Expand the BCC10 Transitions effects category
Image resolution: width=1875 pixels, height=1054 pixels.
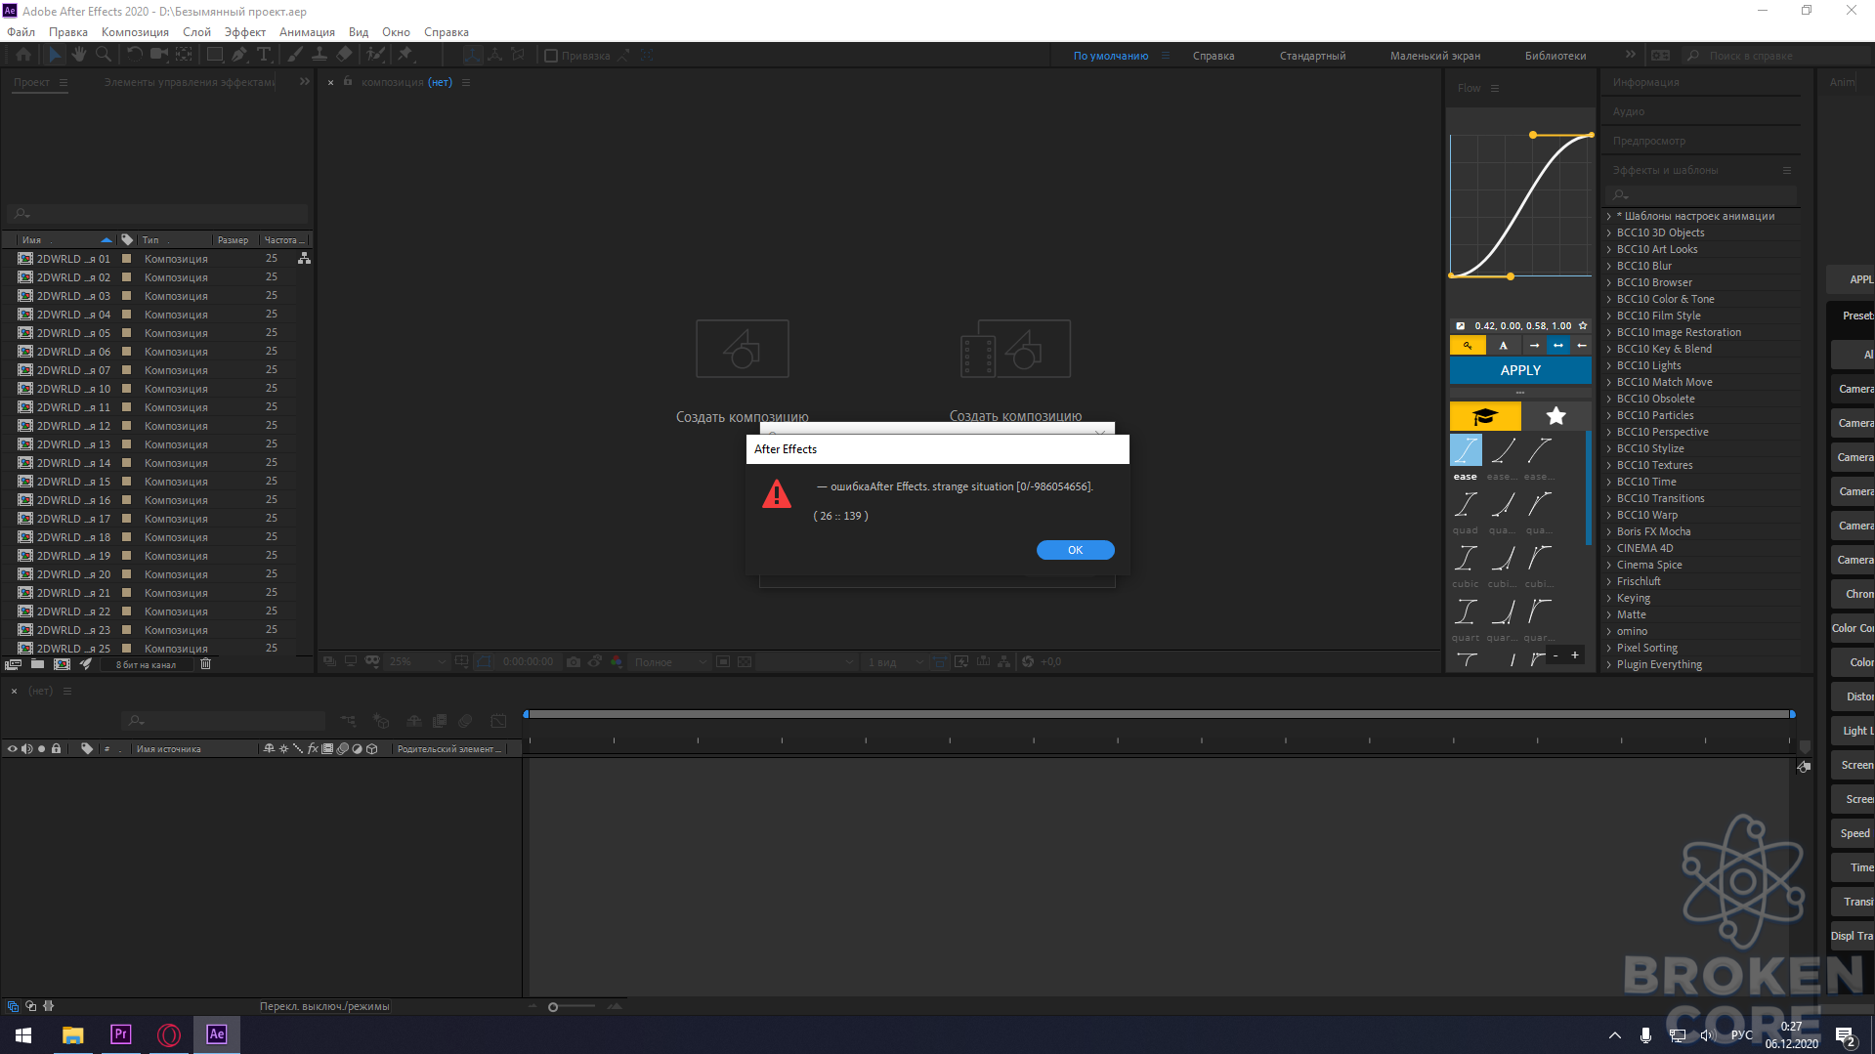(1609, 498)
